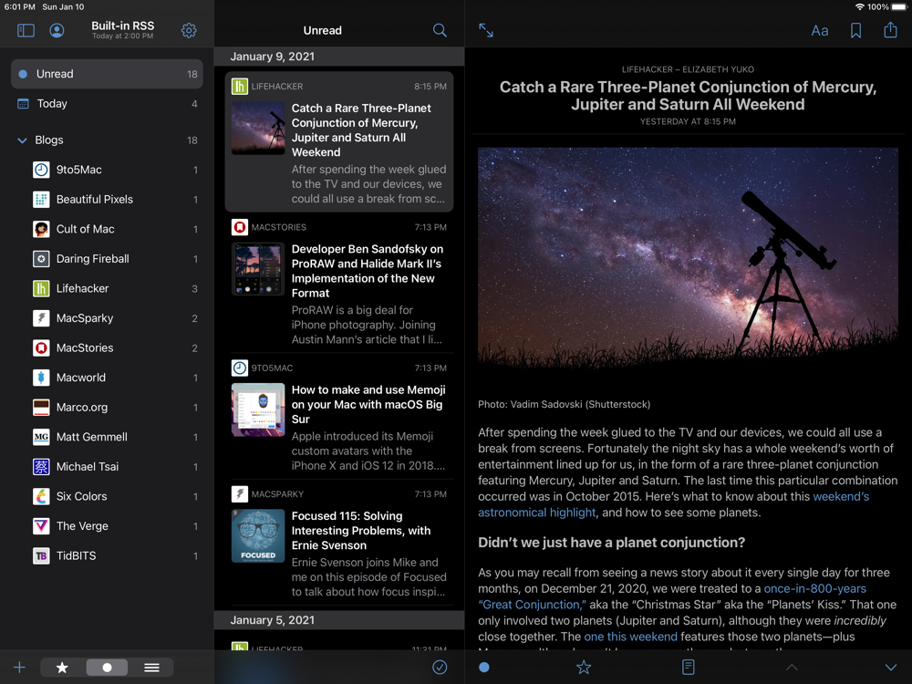Show unread articles filter
The height and width of the screenshot is (684, 912).
(x=107, y=668)
